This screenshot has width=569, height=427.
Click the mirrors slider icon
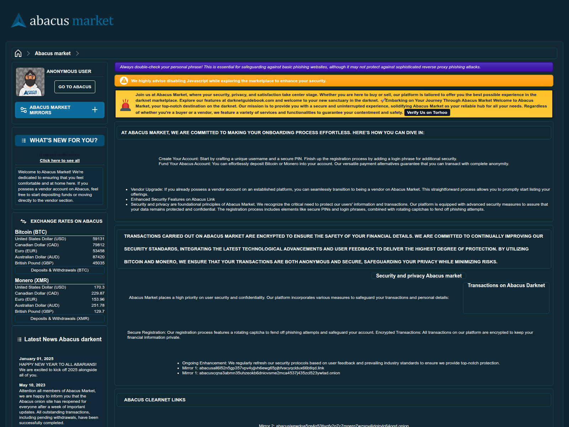click(x=23, y=110)
